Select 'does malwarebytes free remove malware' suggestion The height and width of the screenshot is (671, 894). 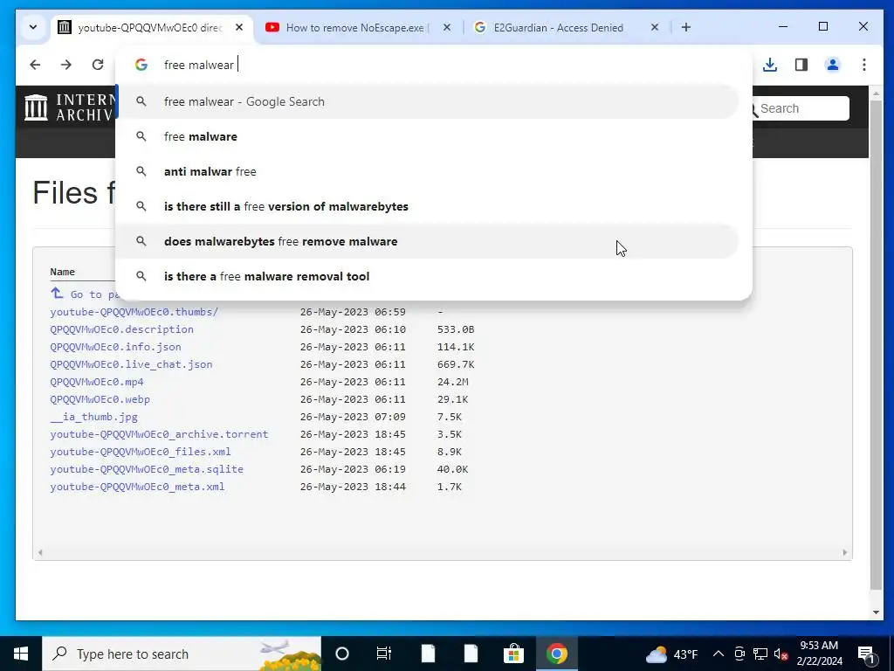coord(428,241)
